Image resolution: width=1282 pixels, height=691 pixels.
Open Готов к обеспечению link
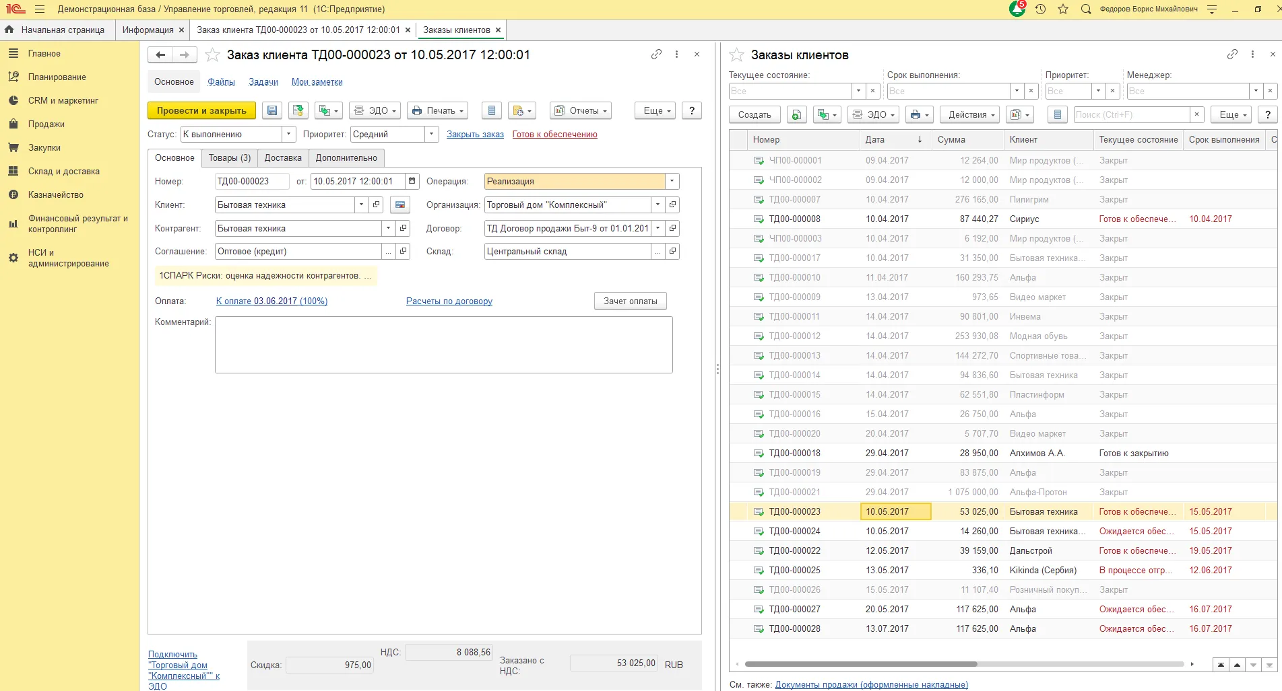(x=554, y=135)
